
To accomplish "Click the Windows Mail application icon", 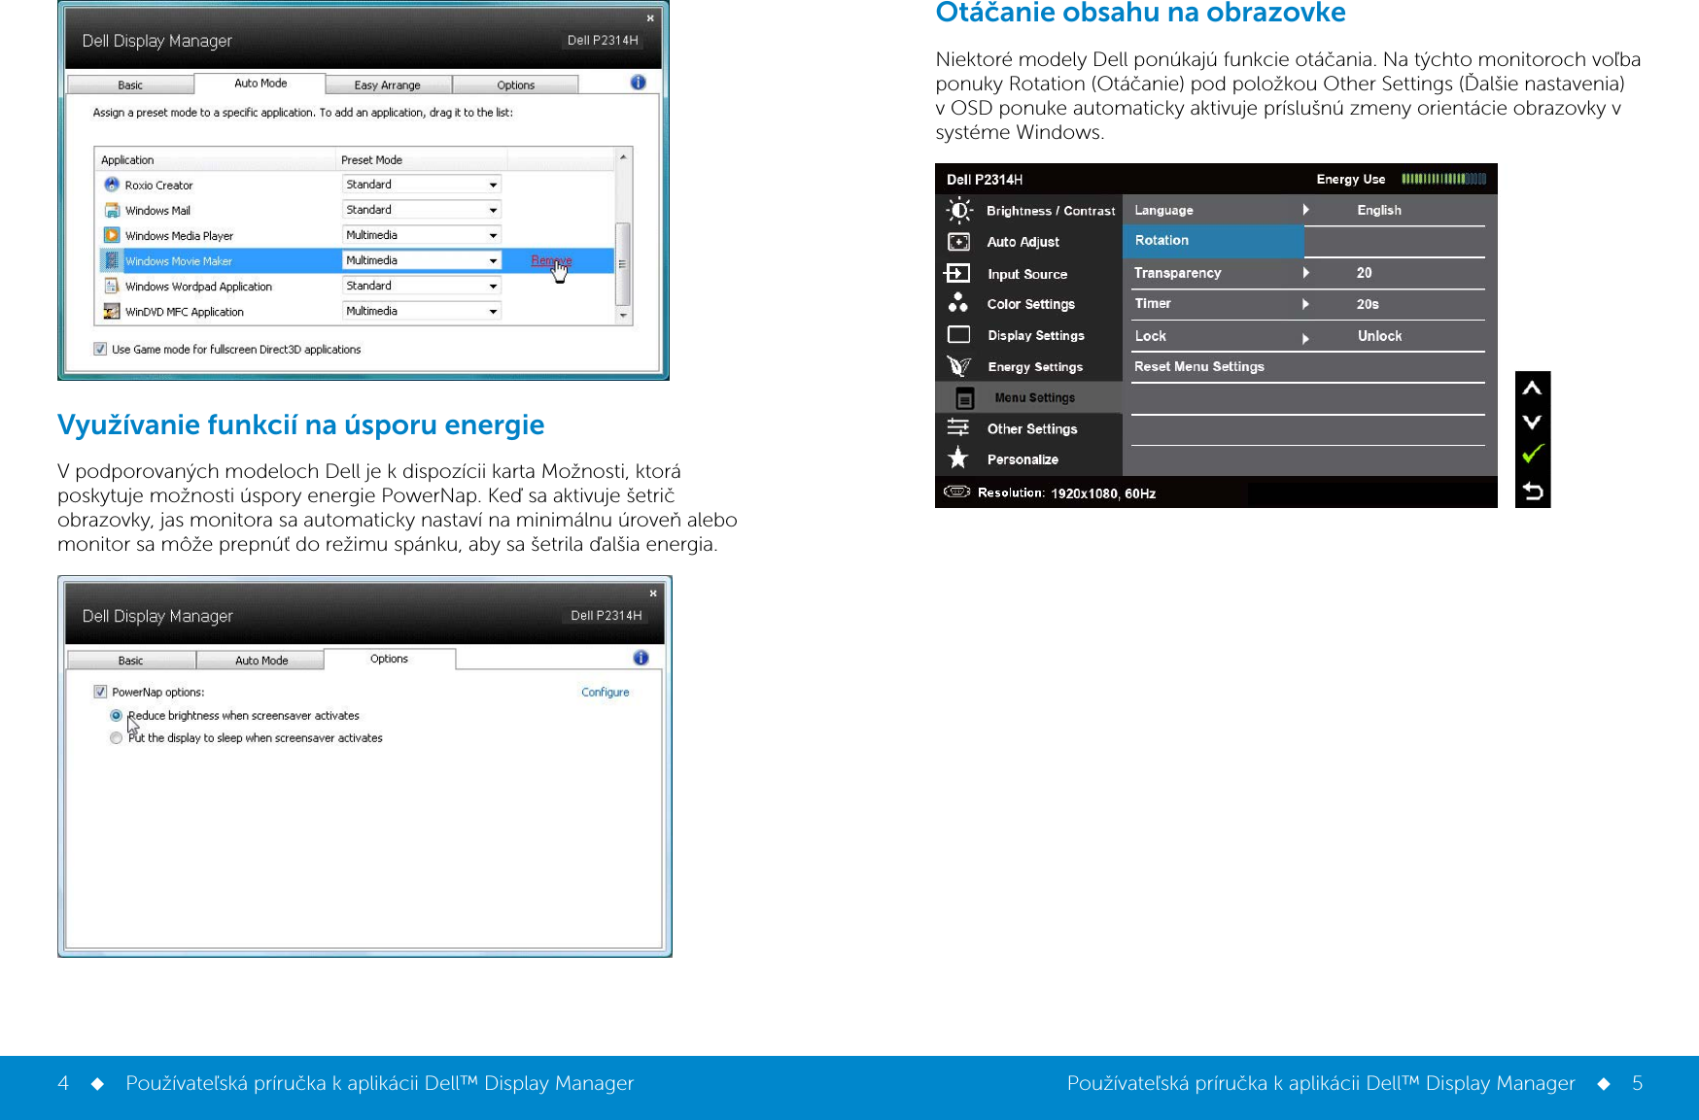I will (112, 210).
